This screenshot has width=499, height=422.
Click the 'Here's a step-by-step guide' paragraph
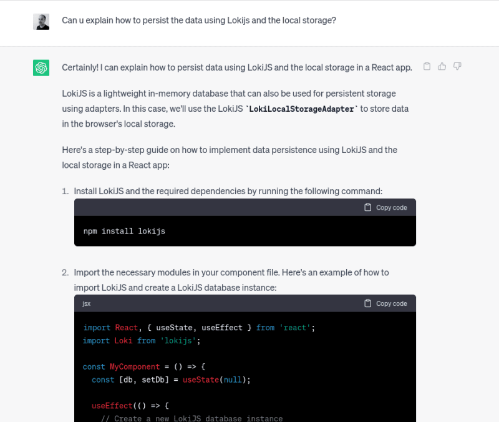pyautogui.click(x=230, y=158)
